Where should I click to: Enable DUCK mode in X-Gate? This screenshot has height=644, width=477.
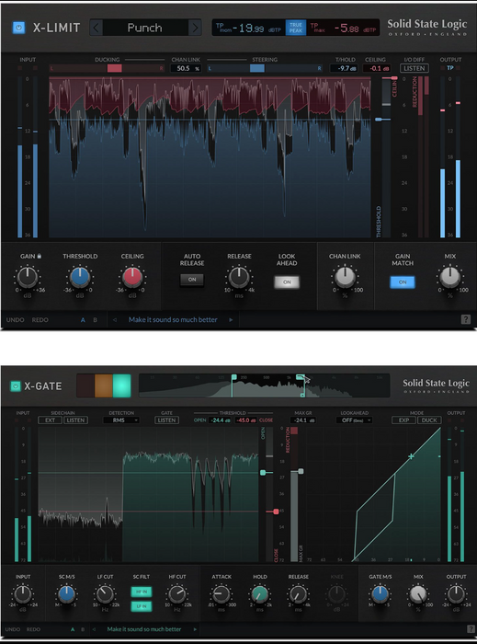click(x=429, y=420)
